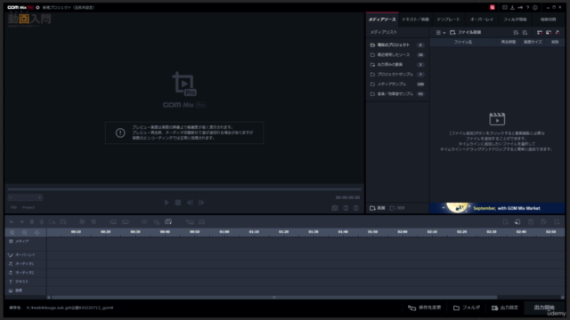Open program info via circled i icon
Screen dimensions: 570x320
pos(535,7)
